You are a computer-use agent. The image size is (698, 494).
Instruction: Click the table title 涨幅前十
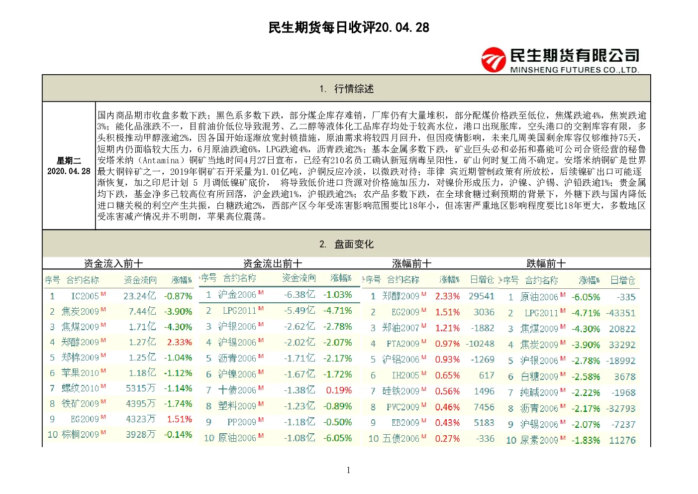click(x=412, y=263)
